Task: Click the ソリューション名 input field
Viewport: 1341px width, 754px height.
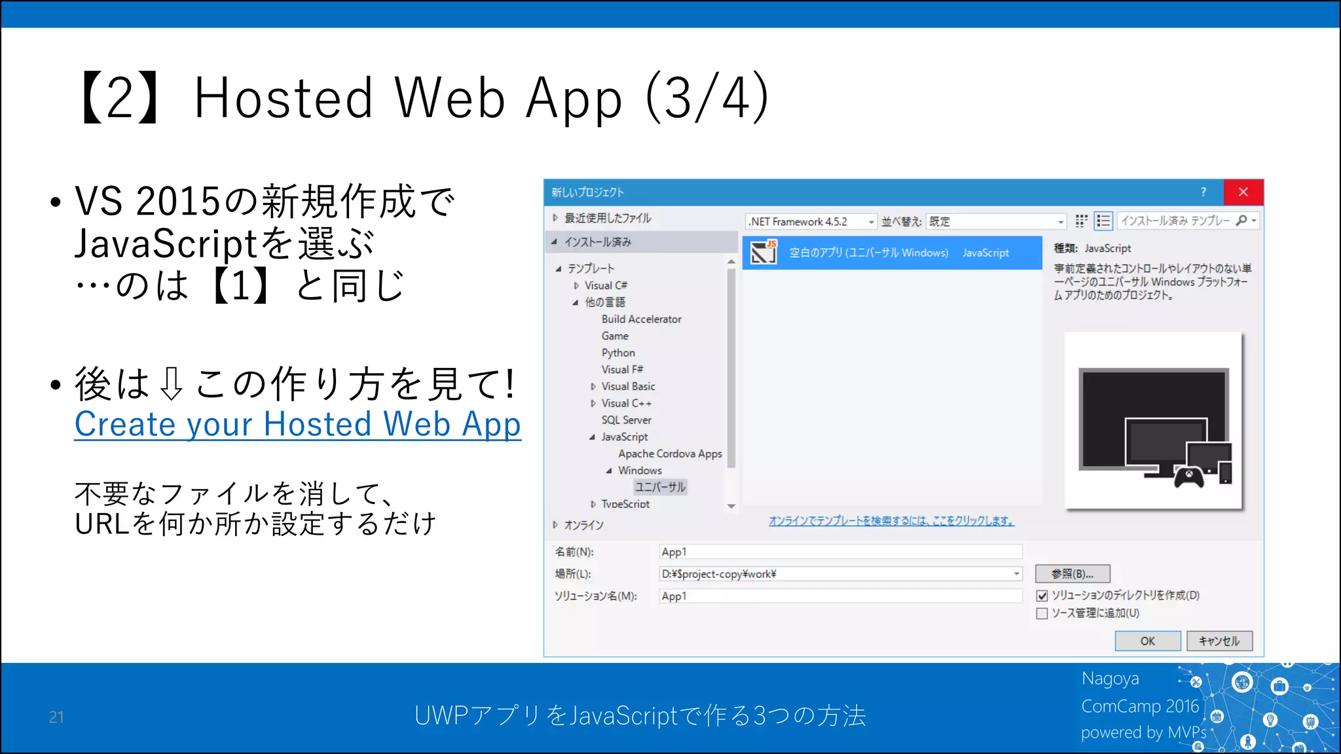Action: (x=841, y=596)
